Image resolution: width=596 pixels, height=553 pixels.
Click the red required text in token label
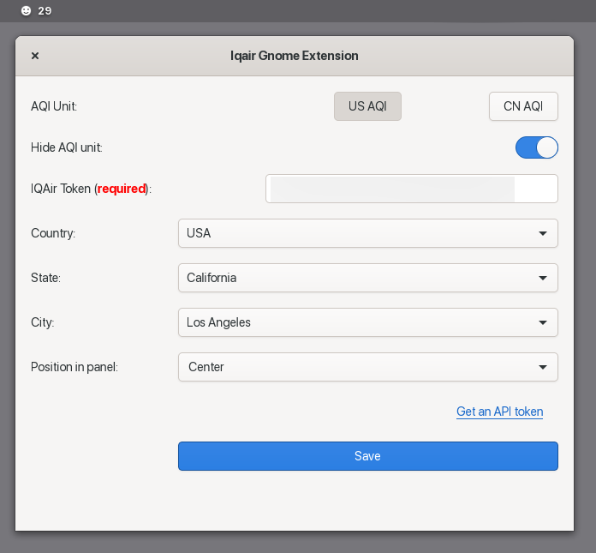[122, 189]
